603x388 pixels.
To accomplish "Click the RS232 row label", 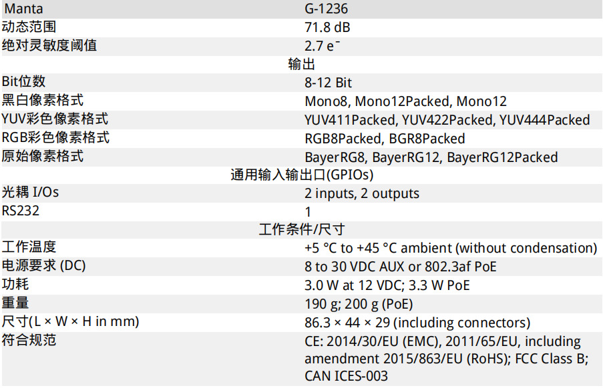I will pos(21,211).
